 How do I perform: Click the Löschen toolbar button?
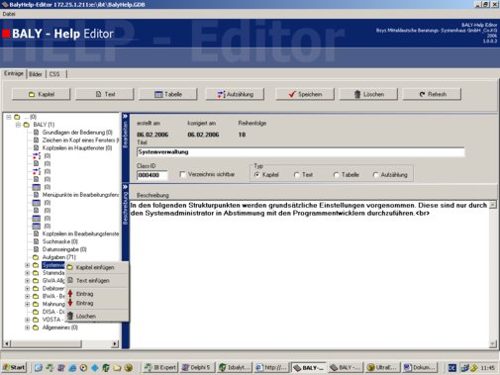(x=368, y=94)
